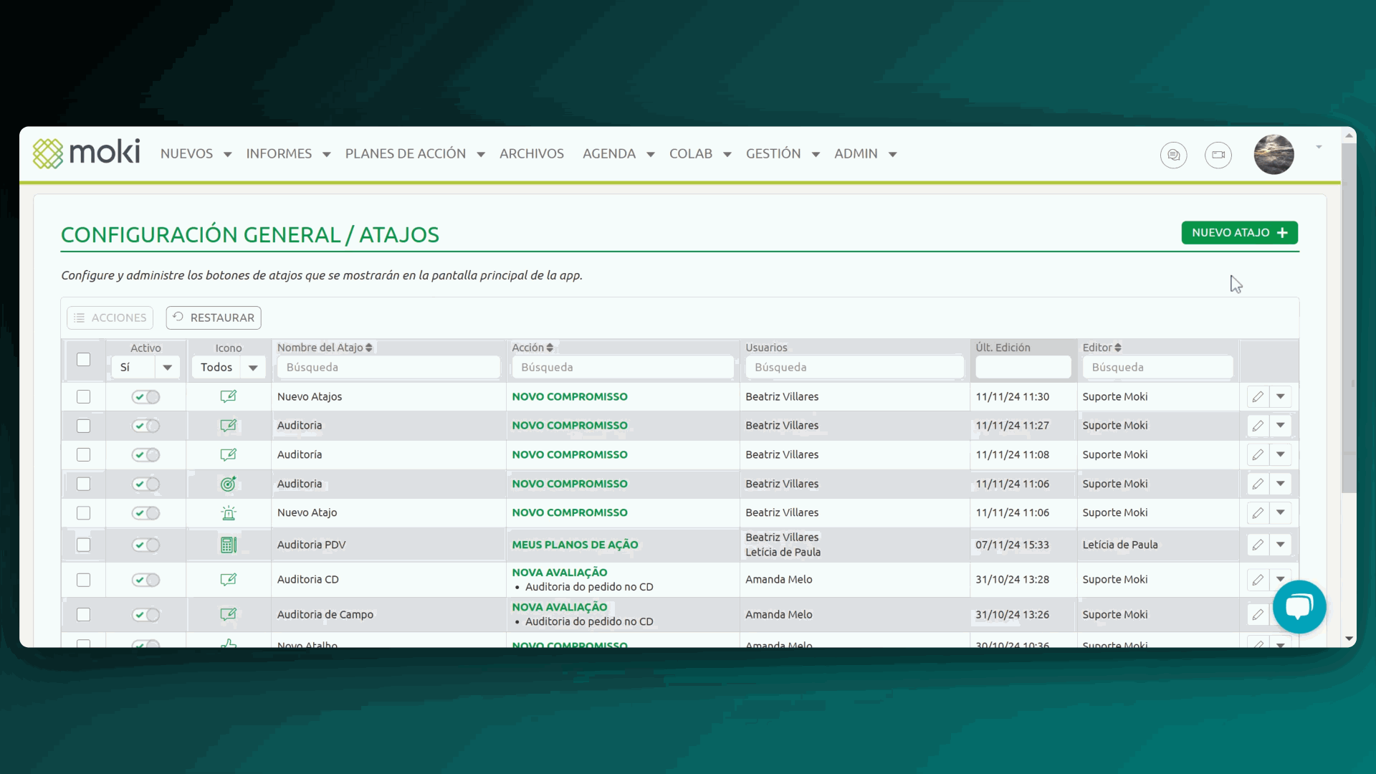This screenshot has width=1376, height=774.
Task: Open the user profile avatar
Action: coord(1274,154)
